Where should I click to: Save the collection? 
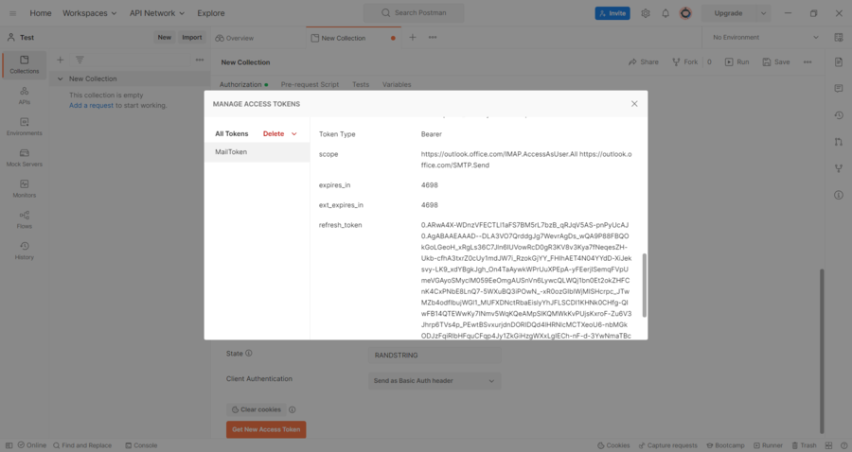click(x=776, y=61)
